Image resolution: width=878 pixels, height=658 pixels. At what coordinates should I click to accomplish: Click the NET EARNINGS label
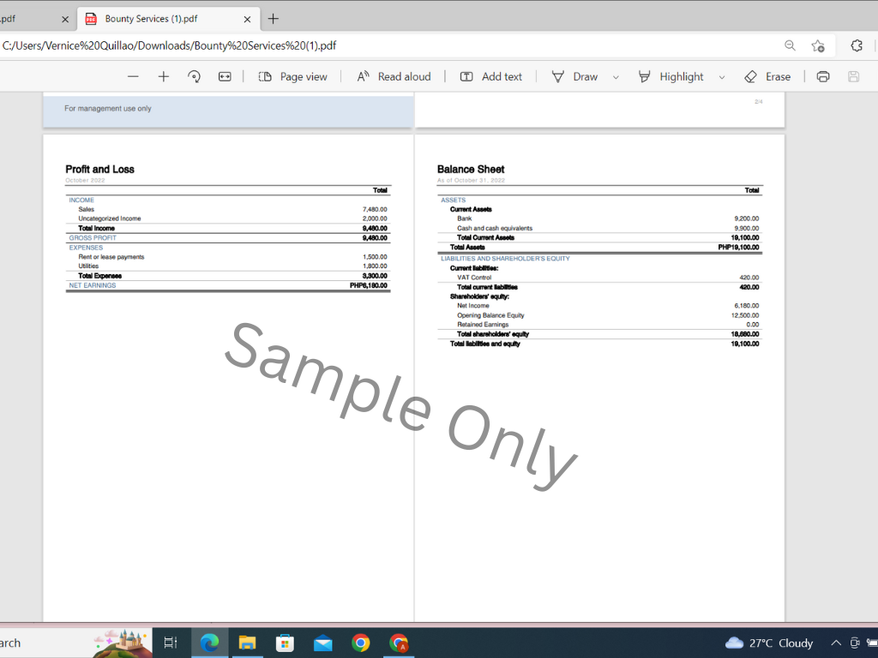click(x=93, y=285)
